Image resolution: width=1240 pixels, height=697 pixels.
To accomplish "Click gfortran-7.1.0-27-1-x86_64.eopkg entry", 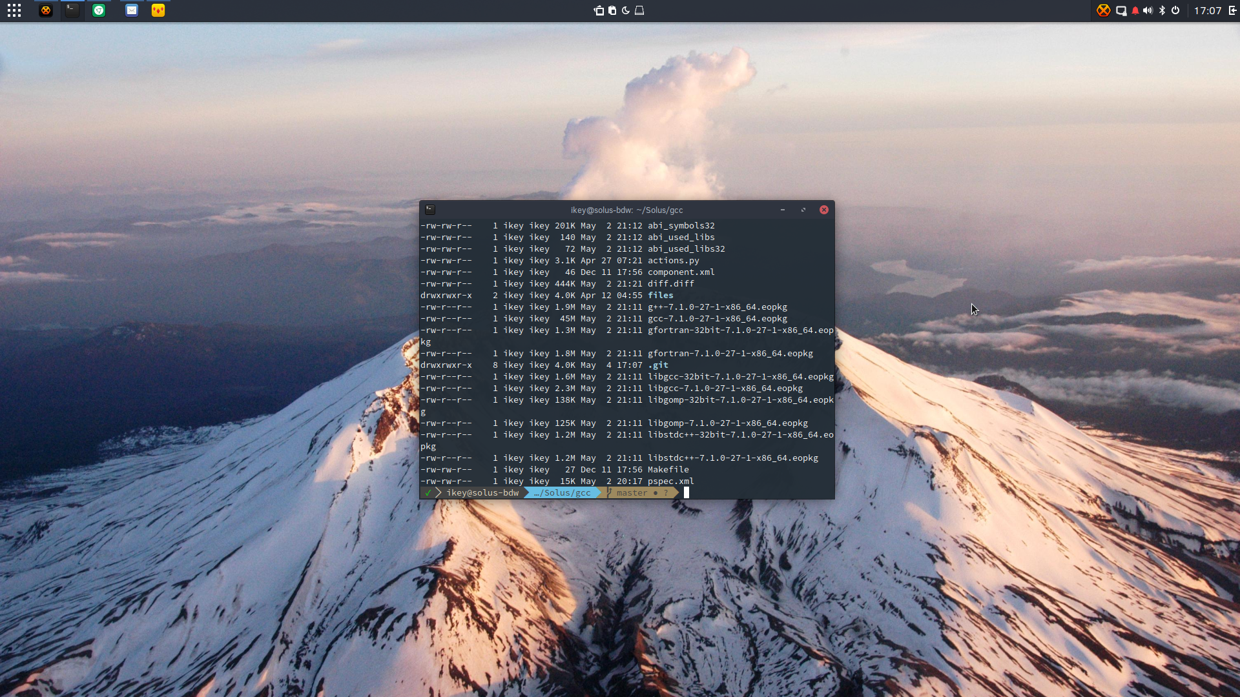I will [x=730, y=354].
